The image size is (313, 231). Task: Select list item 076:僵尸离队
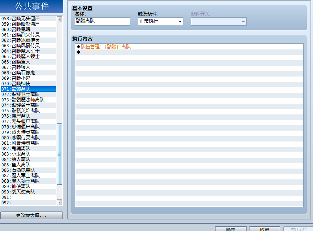point(29,116)
